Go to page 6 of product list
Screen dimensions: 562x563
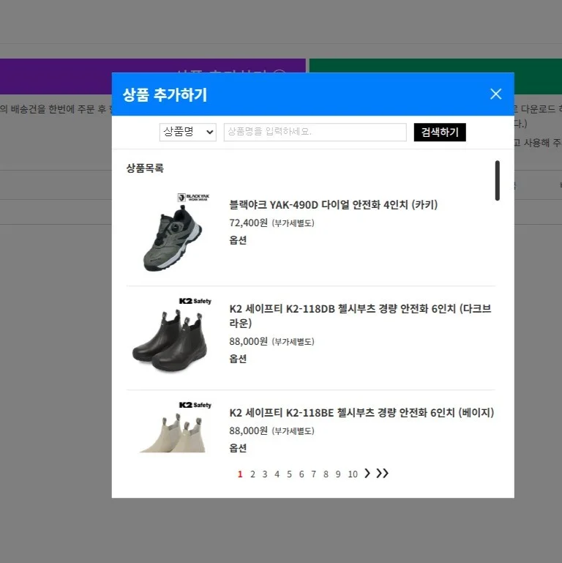click(301, 474)
